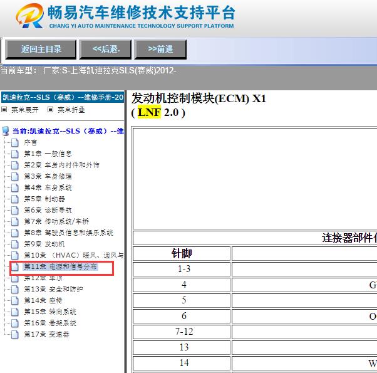Click the page icon beside 序言
This screenshot has width=377, height=373.
(x=15, y=142)
